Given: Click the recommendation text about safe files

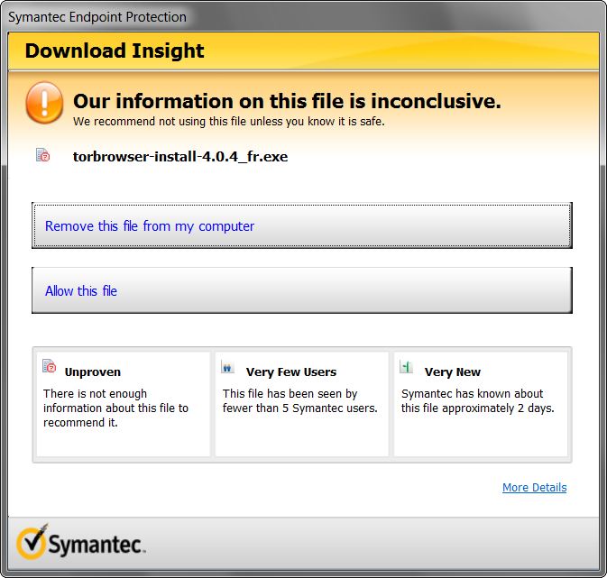Looking at the screenshot, I should click(229, 122).
